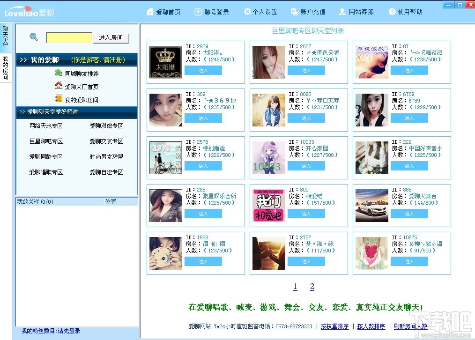The width and height of the screenshot is (475, 340).
Task: Enter room 2909 太阳港 with 进入 button
Action: (203, 70)
